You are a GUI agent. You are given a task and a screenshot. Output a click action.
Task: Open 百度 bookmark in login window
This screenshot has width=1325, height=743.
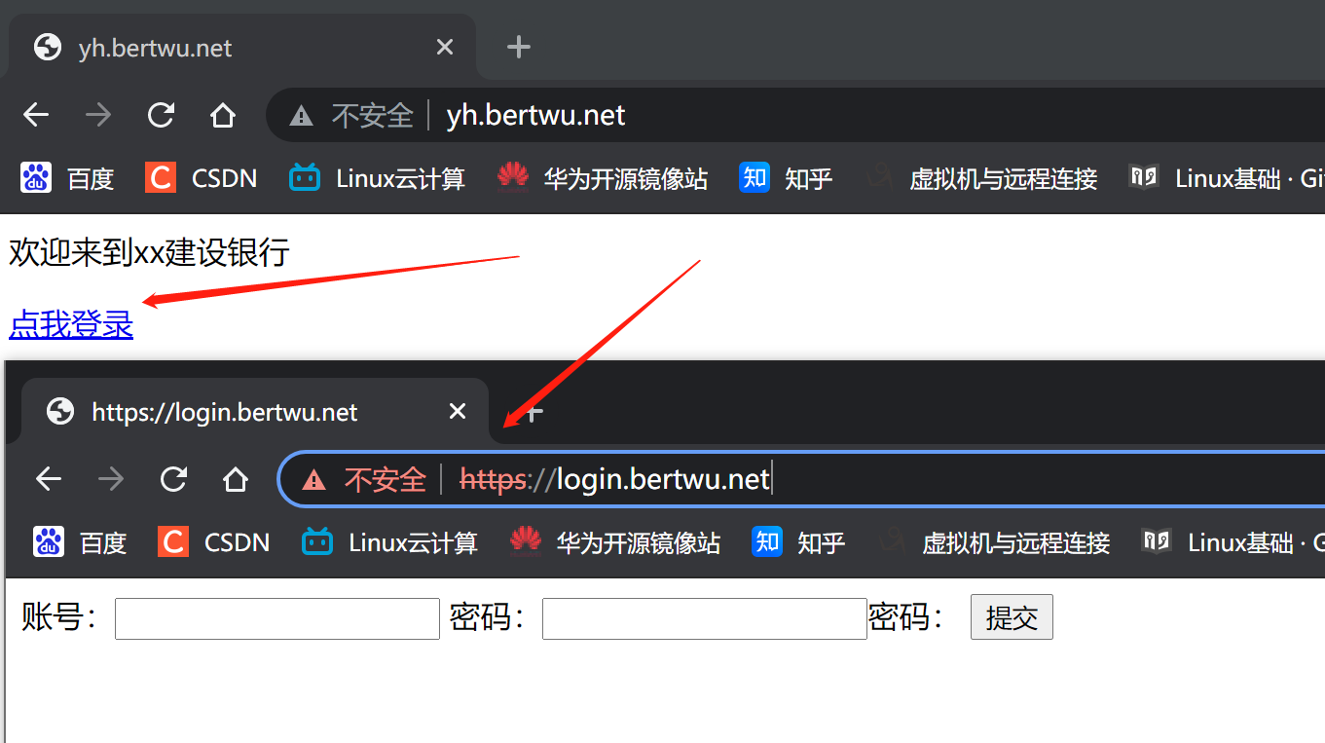point(81,542)
